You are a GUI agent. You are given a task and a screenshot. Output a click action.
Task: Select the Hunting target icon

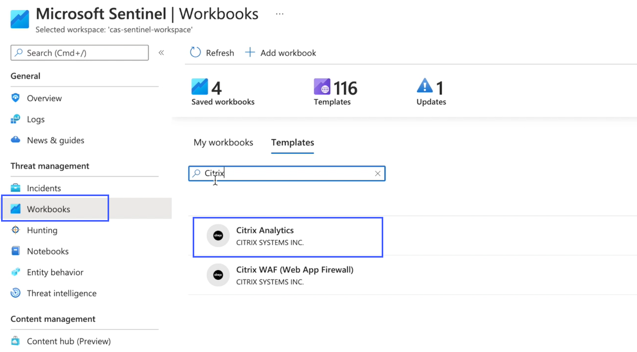[x=16, y=230]
